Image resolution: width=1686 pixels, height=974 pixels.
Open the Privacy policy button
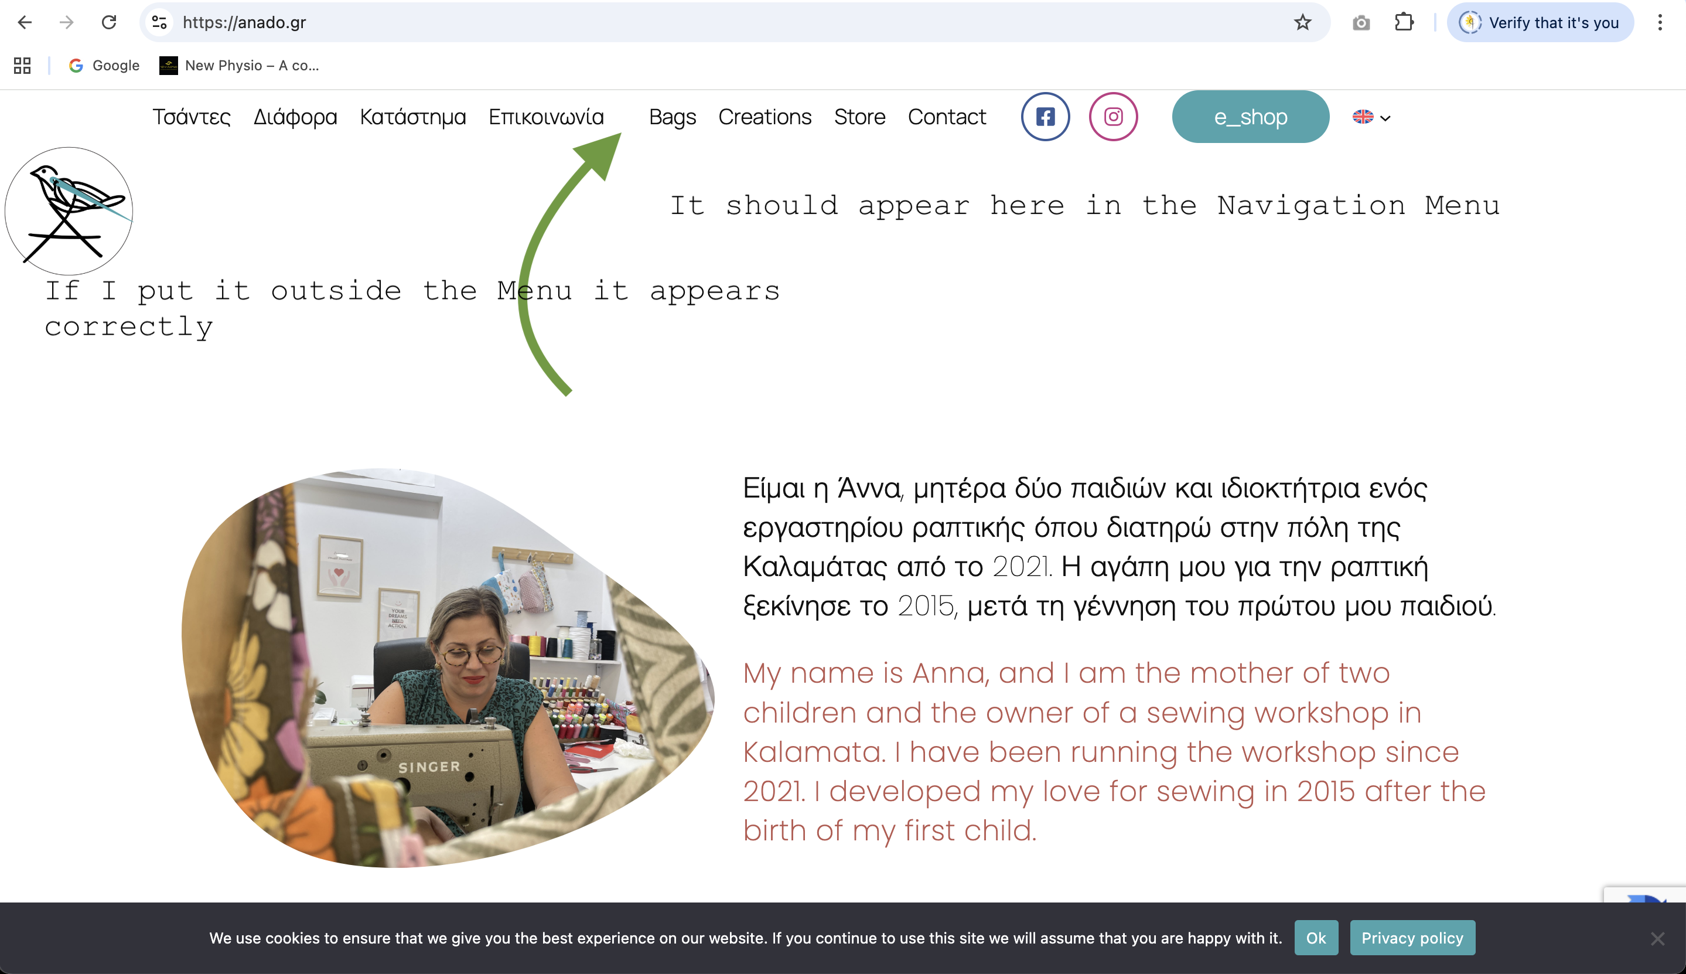[x=1412, y=938]
